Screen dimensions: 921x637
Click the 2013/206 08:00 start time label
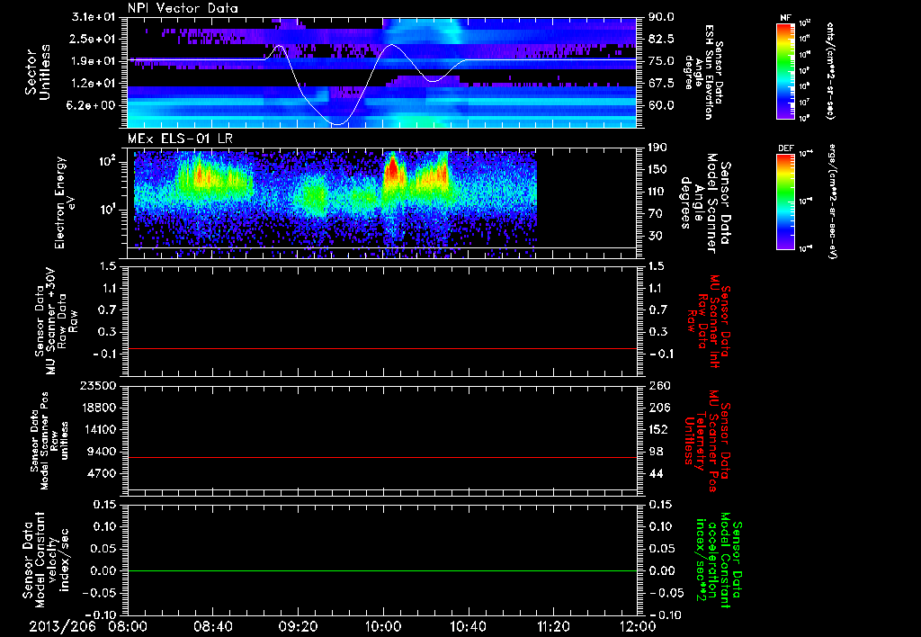point(89,626)
